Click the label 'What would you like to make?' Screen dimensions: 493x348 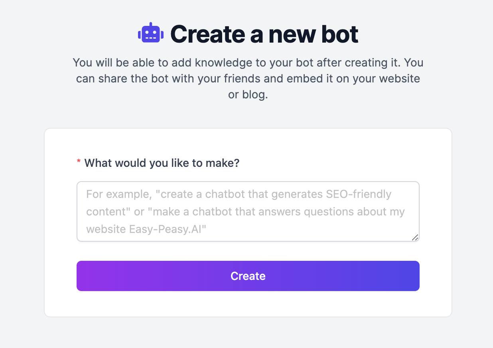162,163
